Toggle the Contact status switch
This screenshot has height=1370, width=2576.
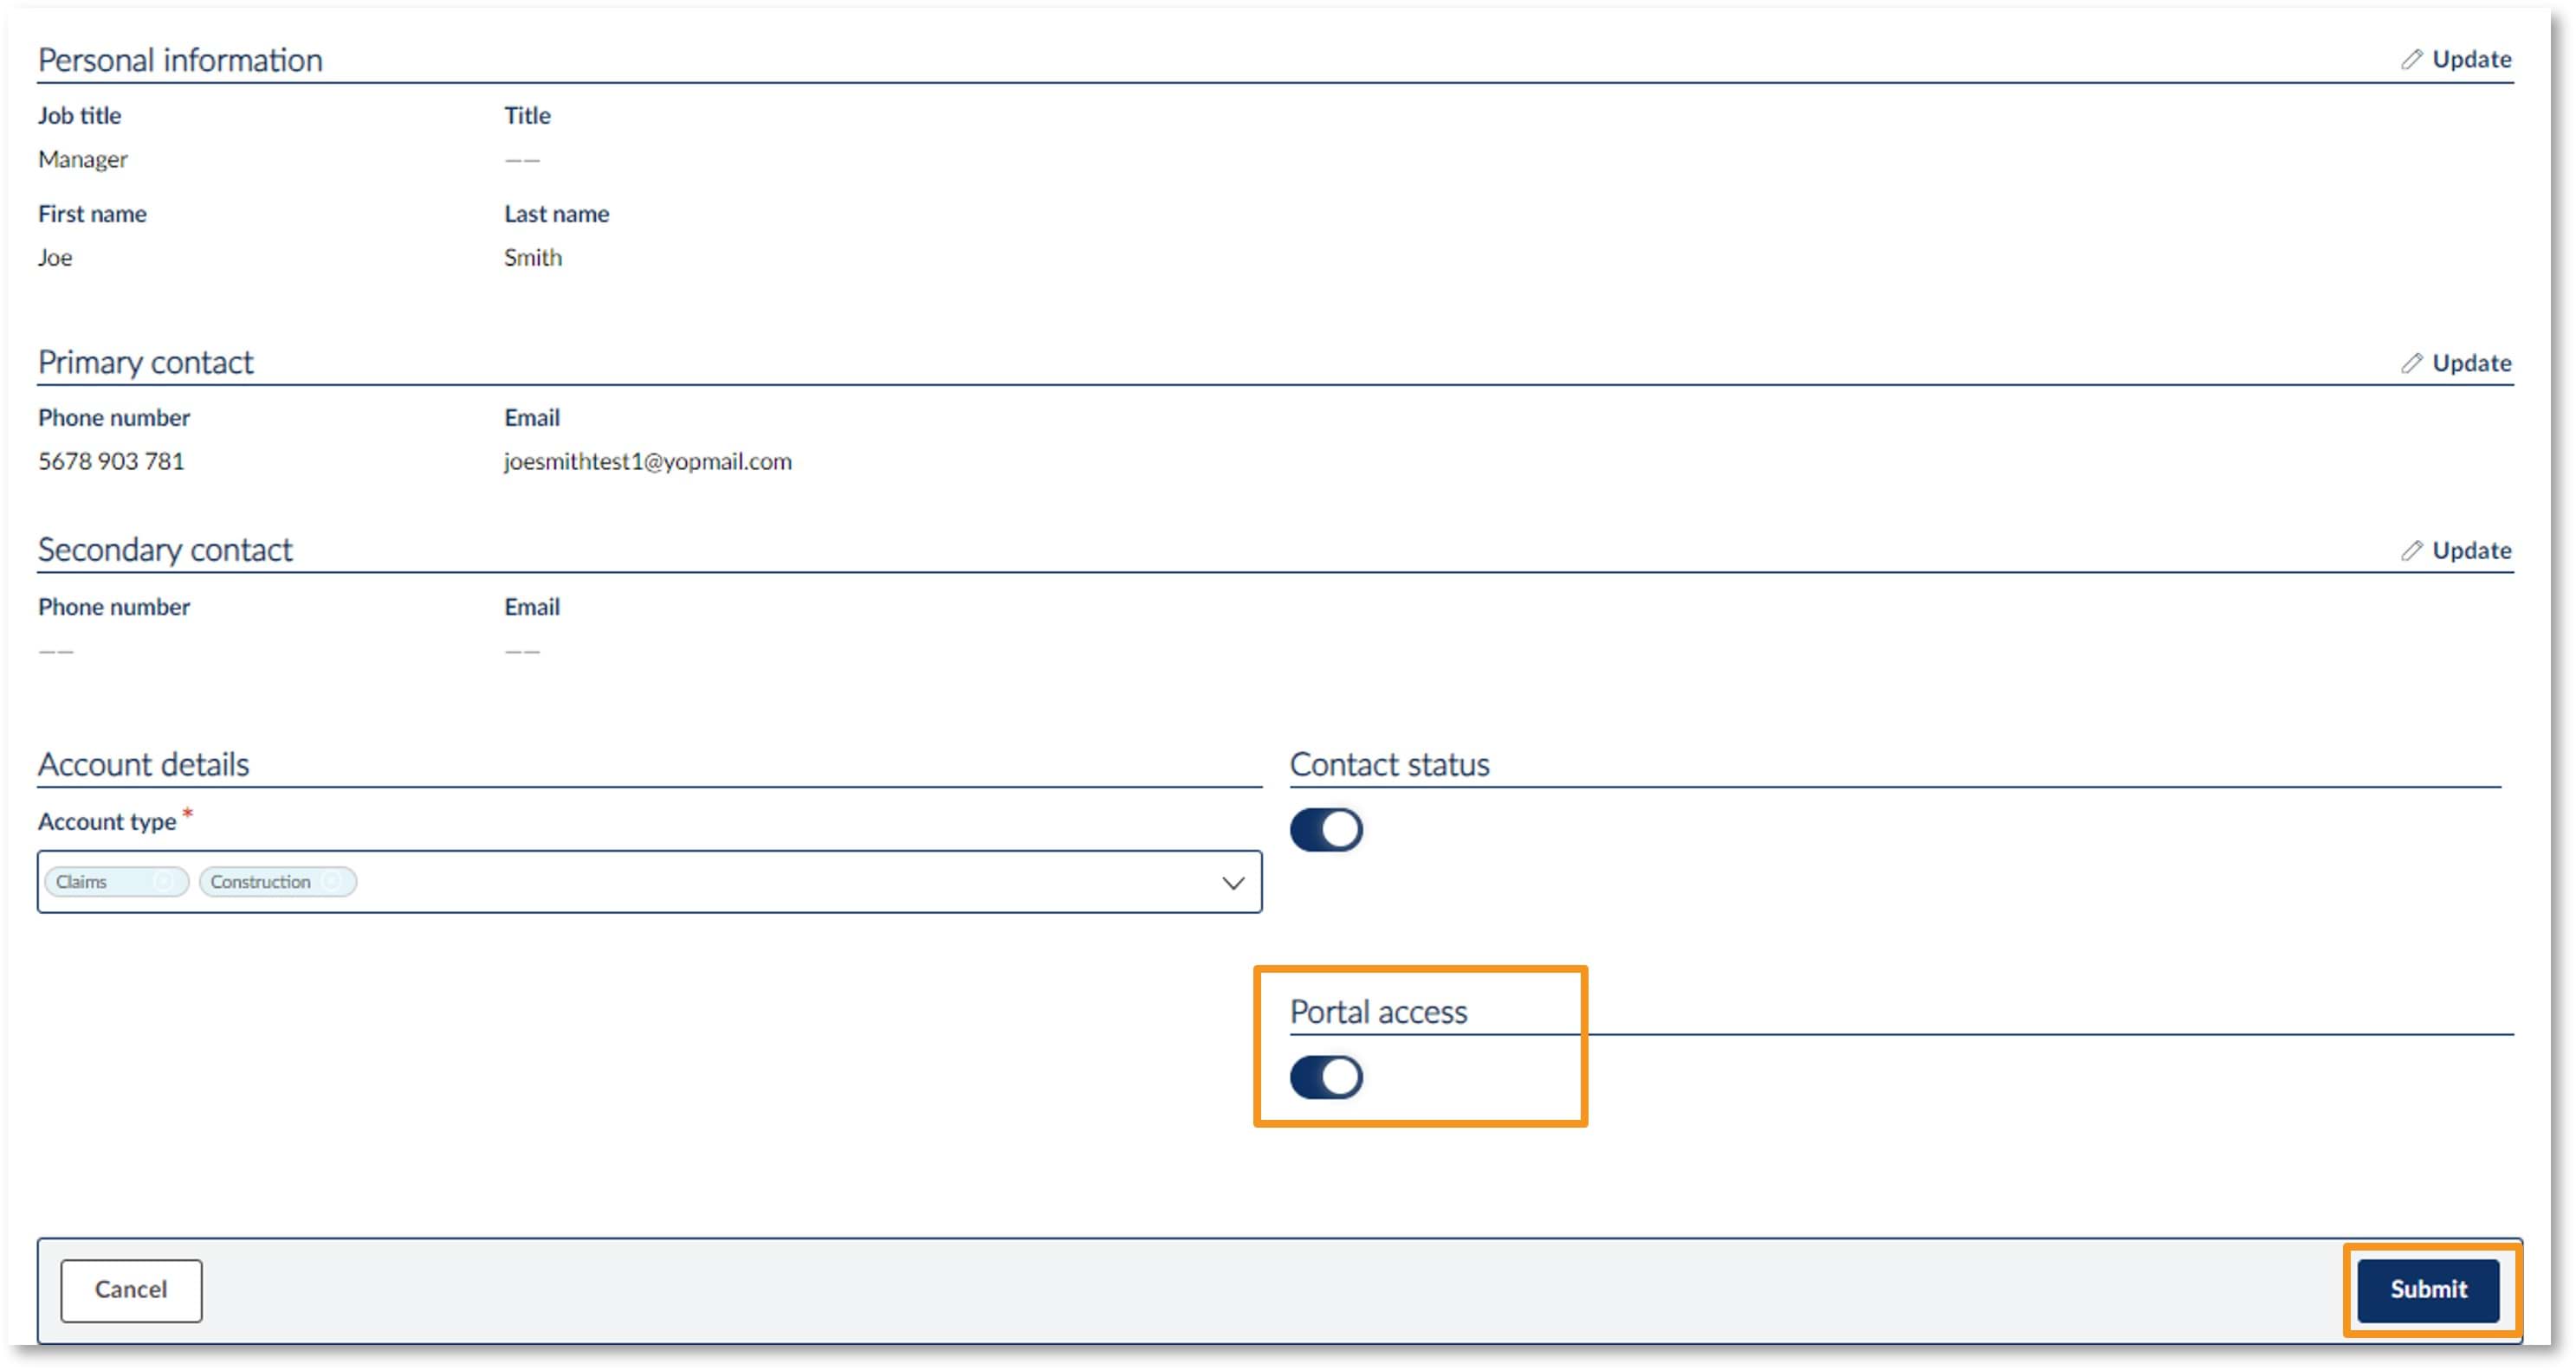[x=1326, y=829]
